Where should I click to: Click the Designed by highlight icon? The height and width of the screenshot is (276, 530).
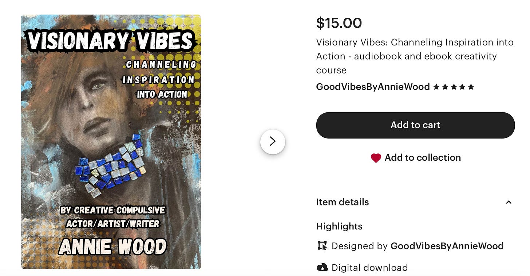click(322, 246)
